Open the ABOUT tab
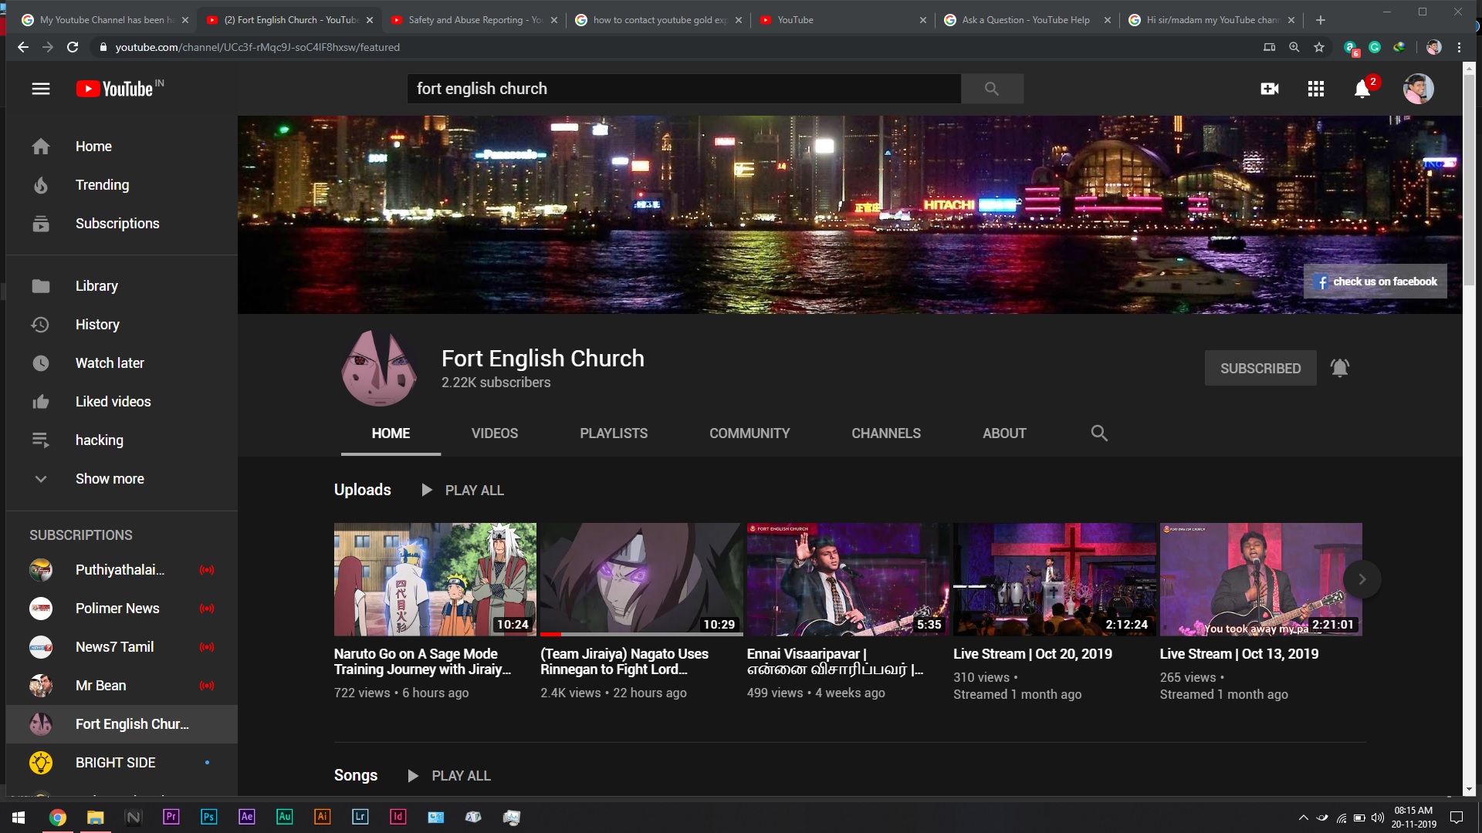1482x833 pixels. [1003, 433]
